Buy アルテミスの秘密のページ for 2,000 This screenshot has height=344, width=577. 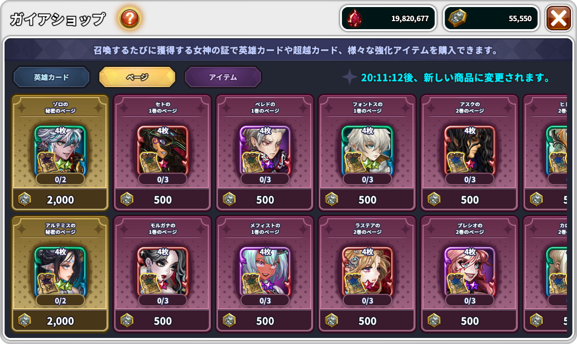pos(60,321)
